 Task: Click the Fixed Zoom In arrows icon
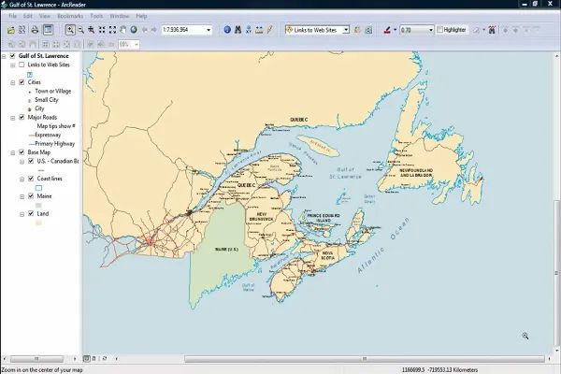click(x=102, y=30)
